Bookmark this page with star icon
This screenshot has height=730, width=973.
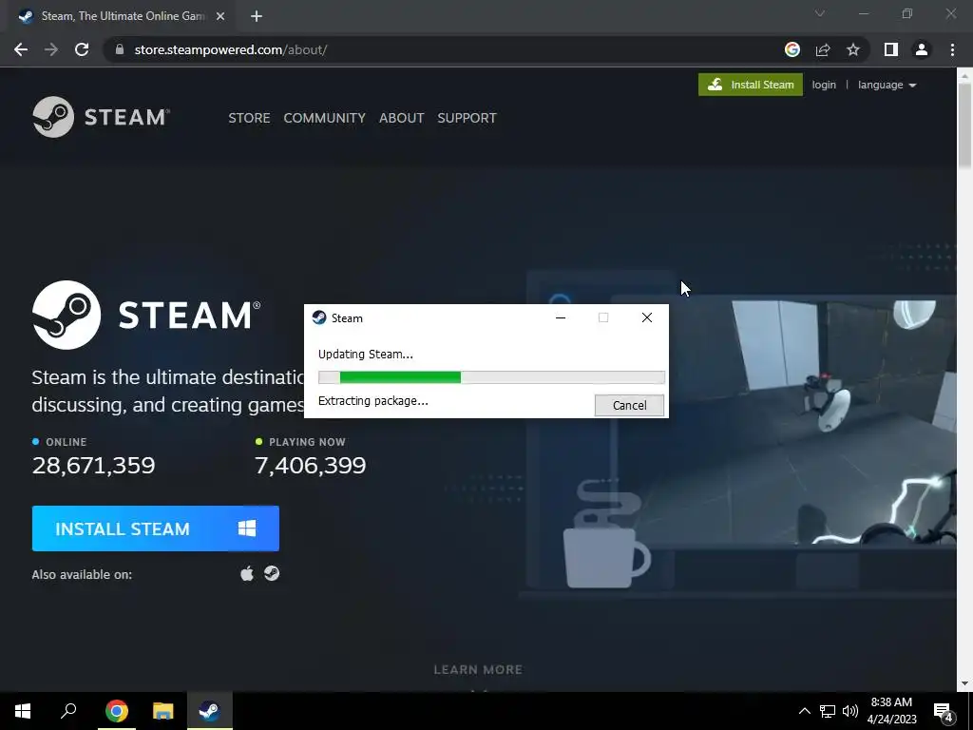pos(853,49)
